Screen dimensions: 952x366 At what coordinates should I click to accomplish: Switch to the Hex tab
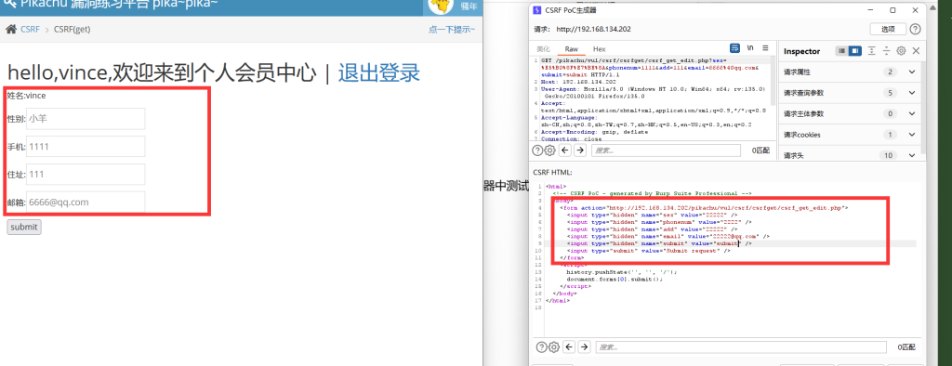[x=600, y=48]
